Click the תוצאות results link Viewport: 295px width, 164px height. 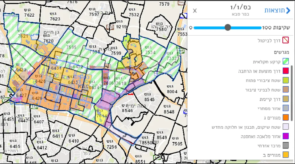274,11
